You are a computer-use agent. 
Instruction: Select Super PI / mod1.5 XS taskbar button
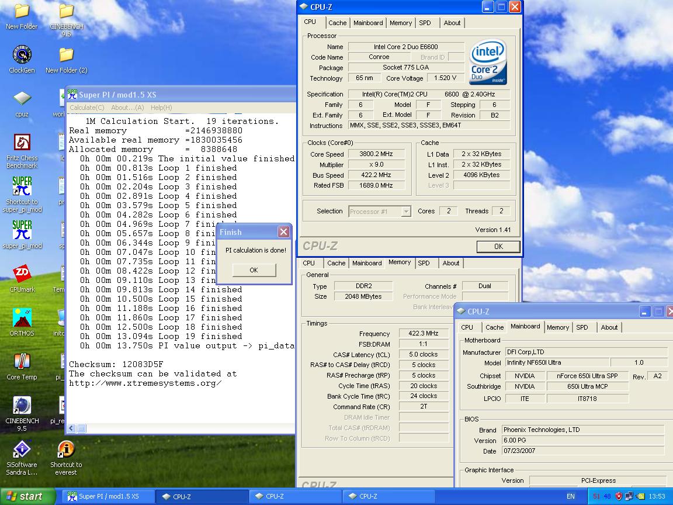[108, 496]
